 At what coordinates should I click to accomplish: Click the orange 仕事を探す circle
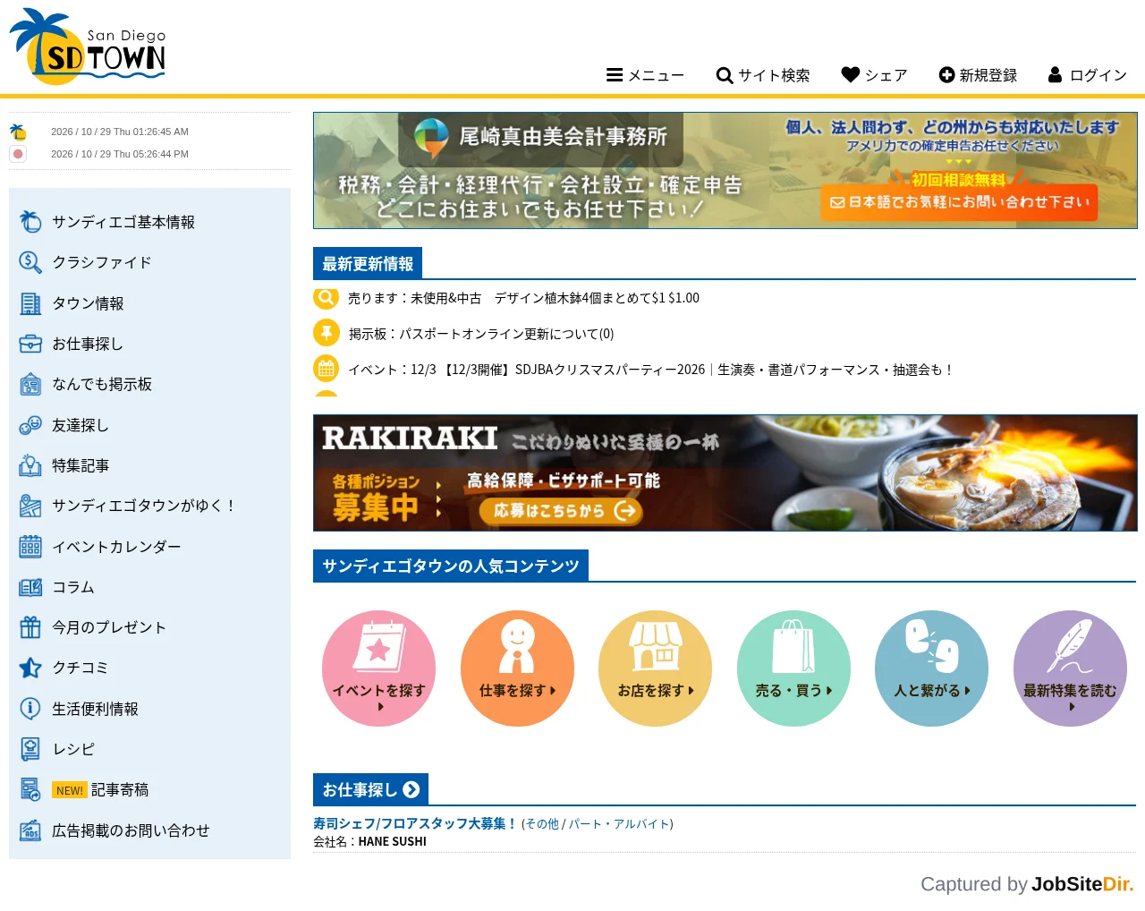tap(517, 668)
